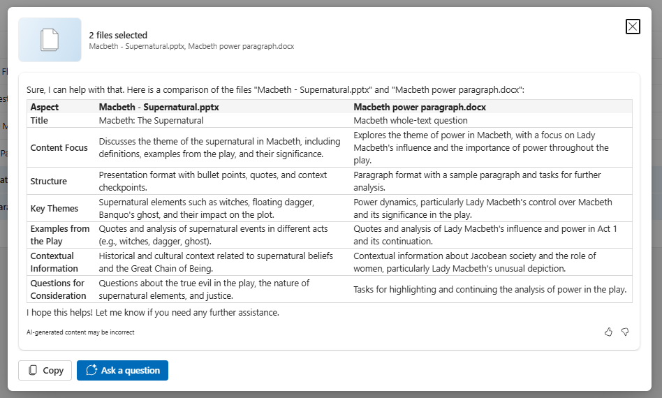Click the "Structure" row label
Screen dimensions: 662x398
tap(49, 182)
